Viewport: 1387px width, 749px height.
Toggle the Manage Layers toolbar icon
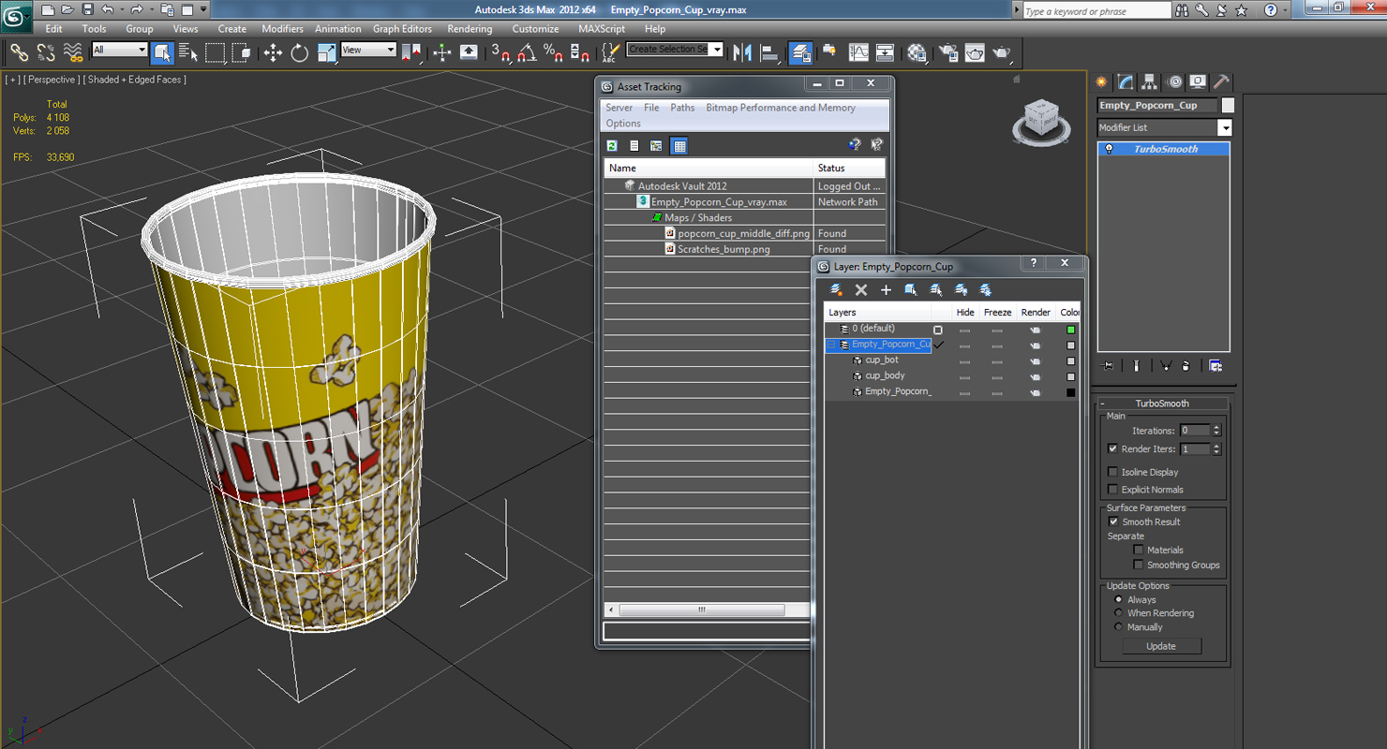(800, 52)
